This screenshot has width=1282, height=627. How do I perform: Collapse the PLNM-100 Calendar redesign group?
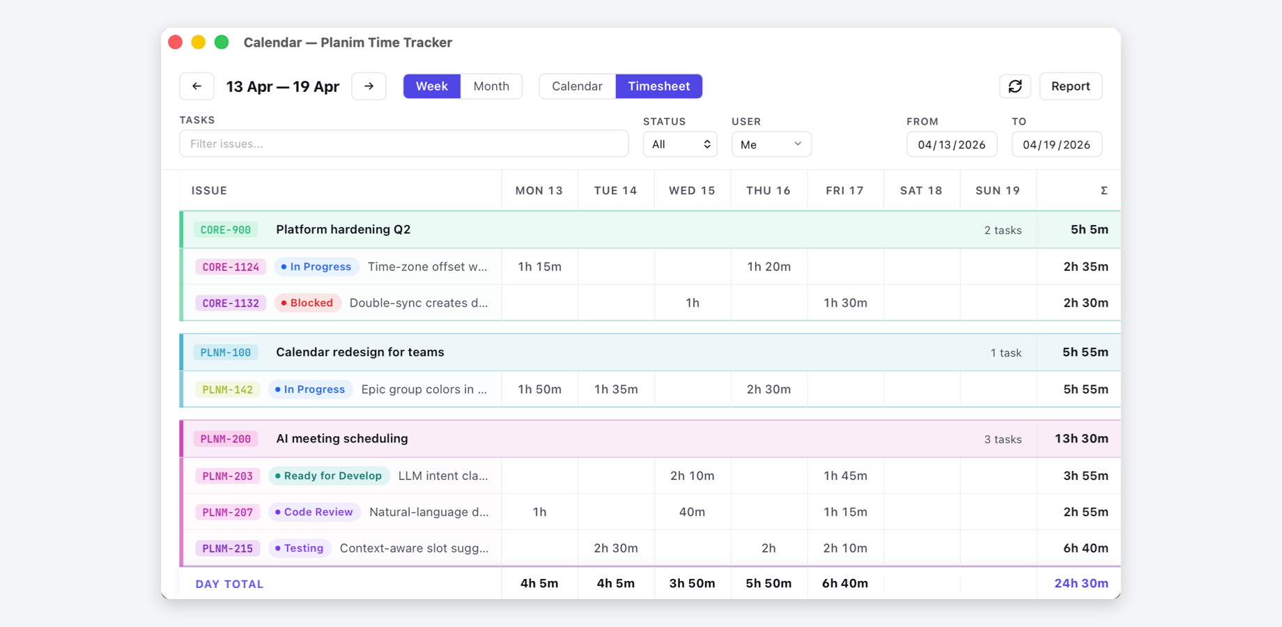coord(650,353)
